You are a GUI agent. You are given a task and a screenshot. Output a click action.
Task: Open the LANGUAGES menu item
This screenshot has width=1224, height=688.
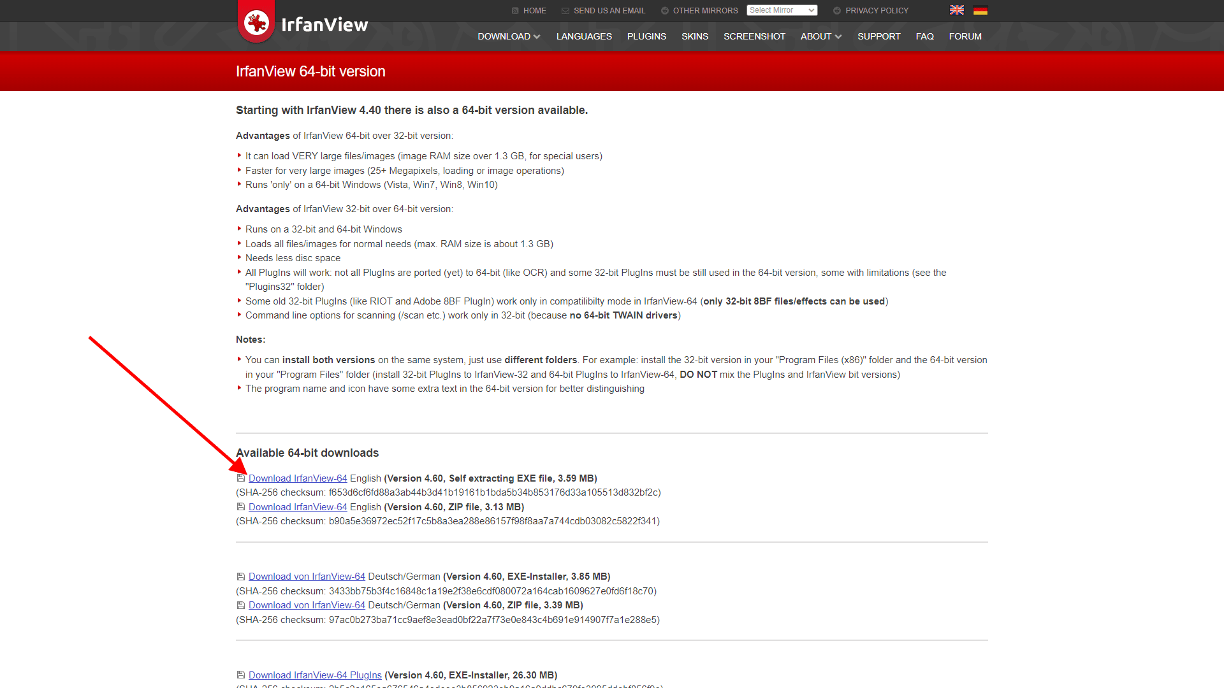[584, 36]
